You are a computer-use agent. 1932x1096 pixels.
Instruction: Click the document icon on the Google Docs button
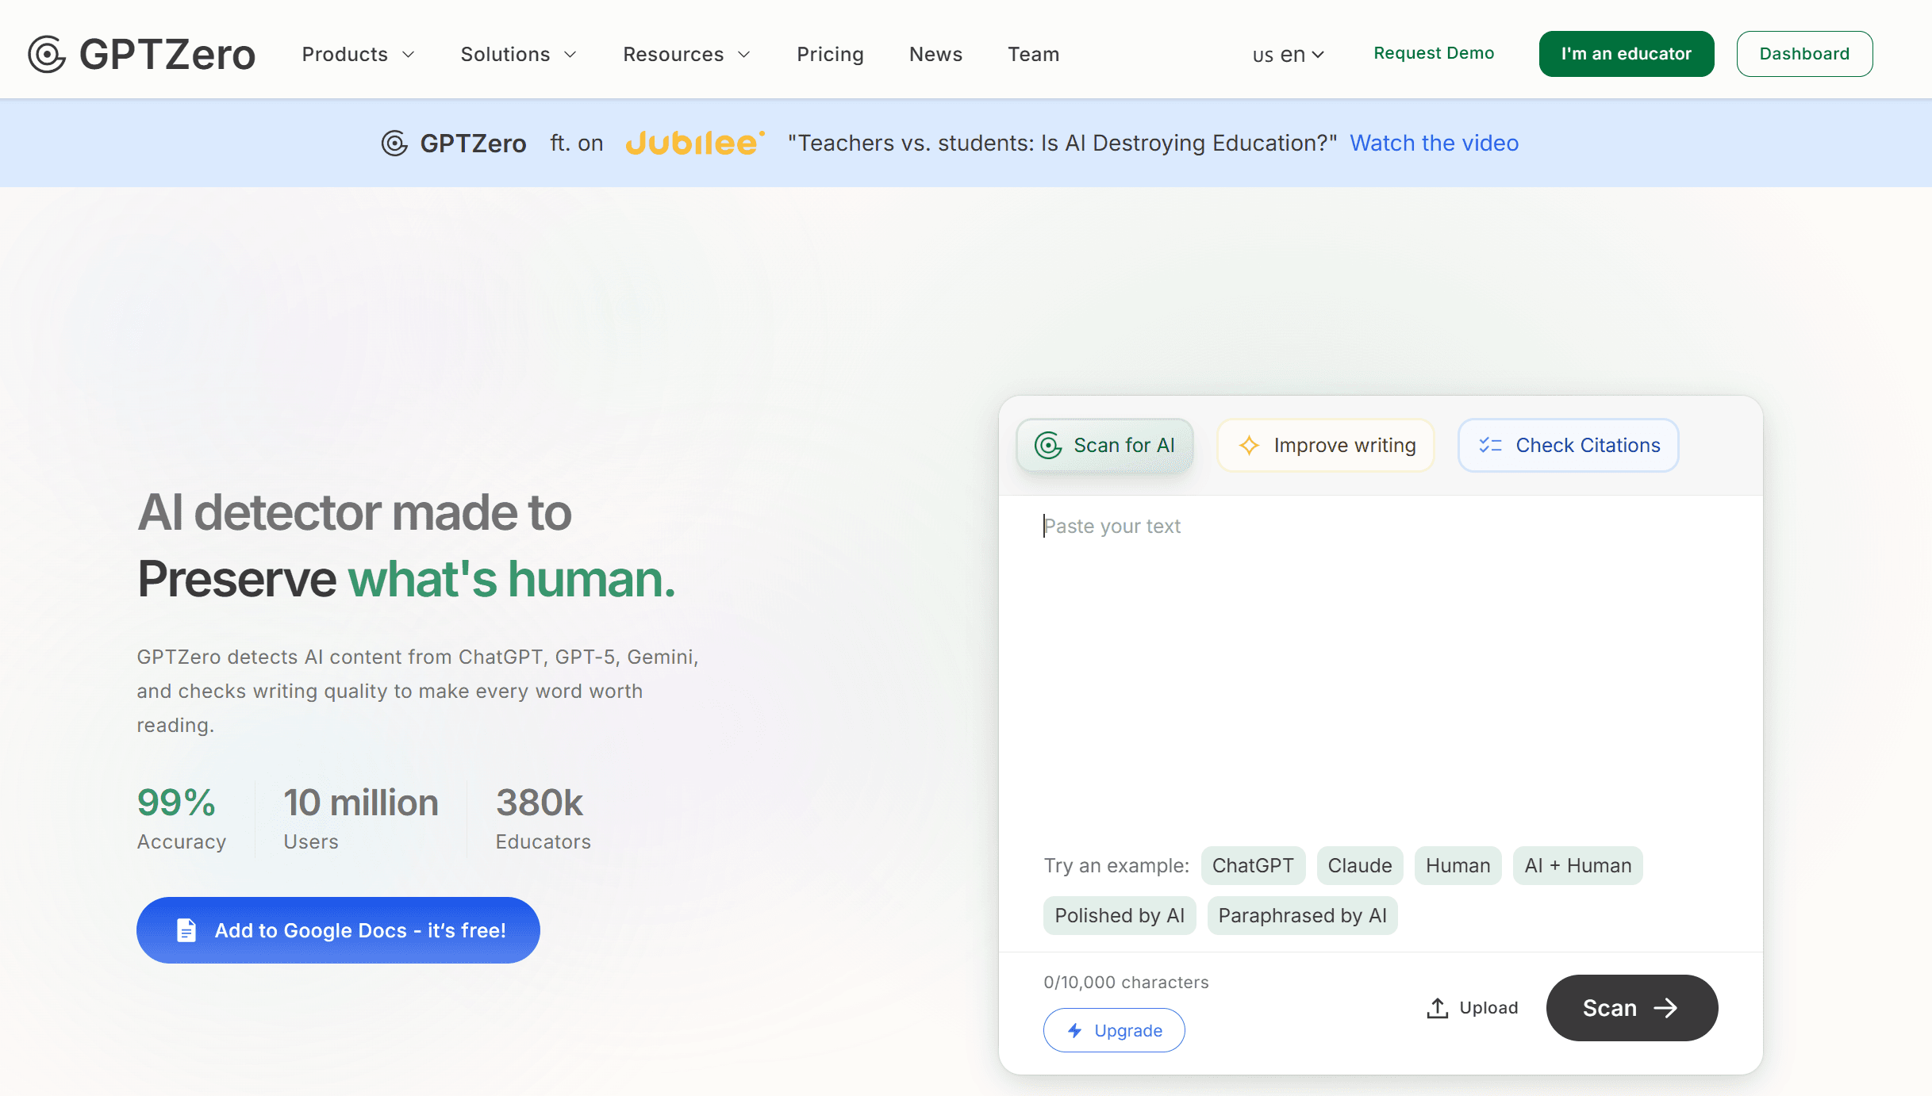coord(186,929)
